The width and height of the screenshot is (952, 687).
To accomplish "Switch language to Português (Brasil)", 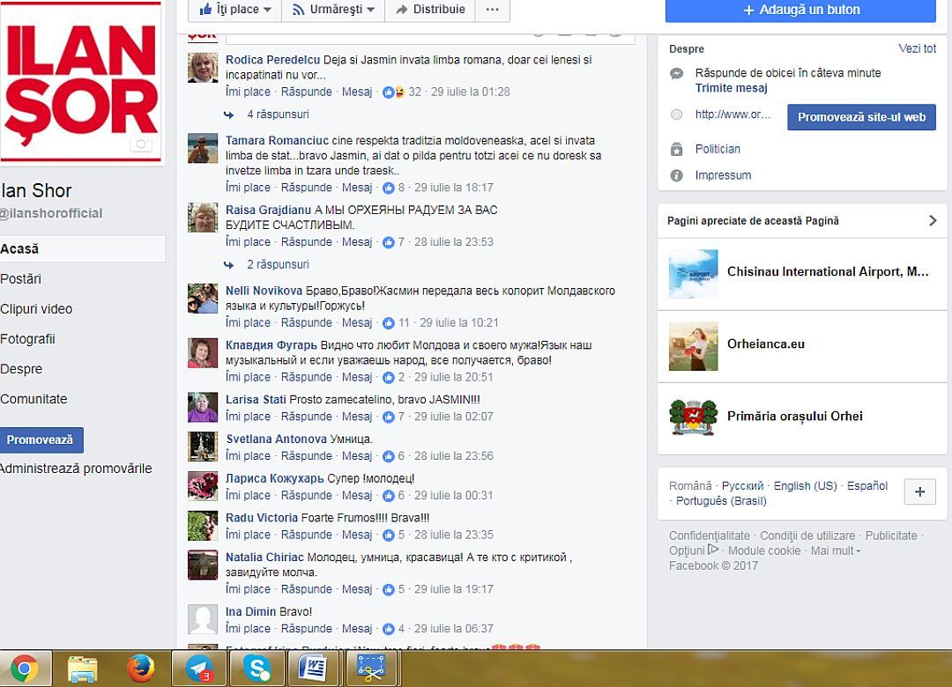I will pos(721,501).
